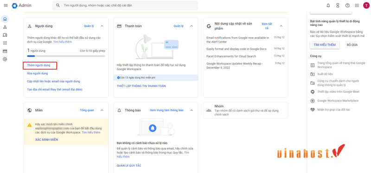Click the partner support heart icon

pos(313,110)
